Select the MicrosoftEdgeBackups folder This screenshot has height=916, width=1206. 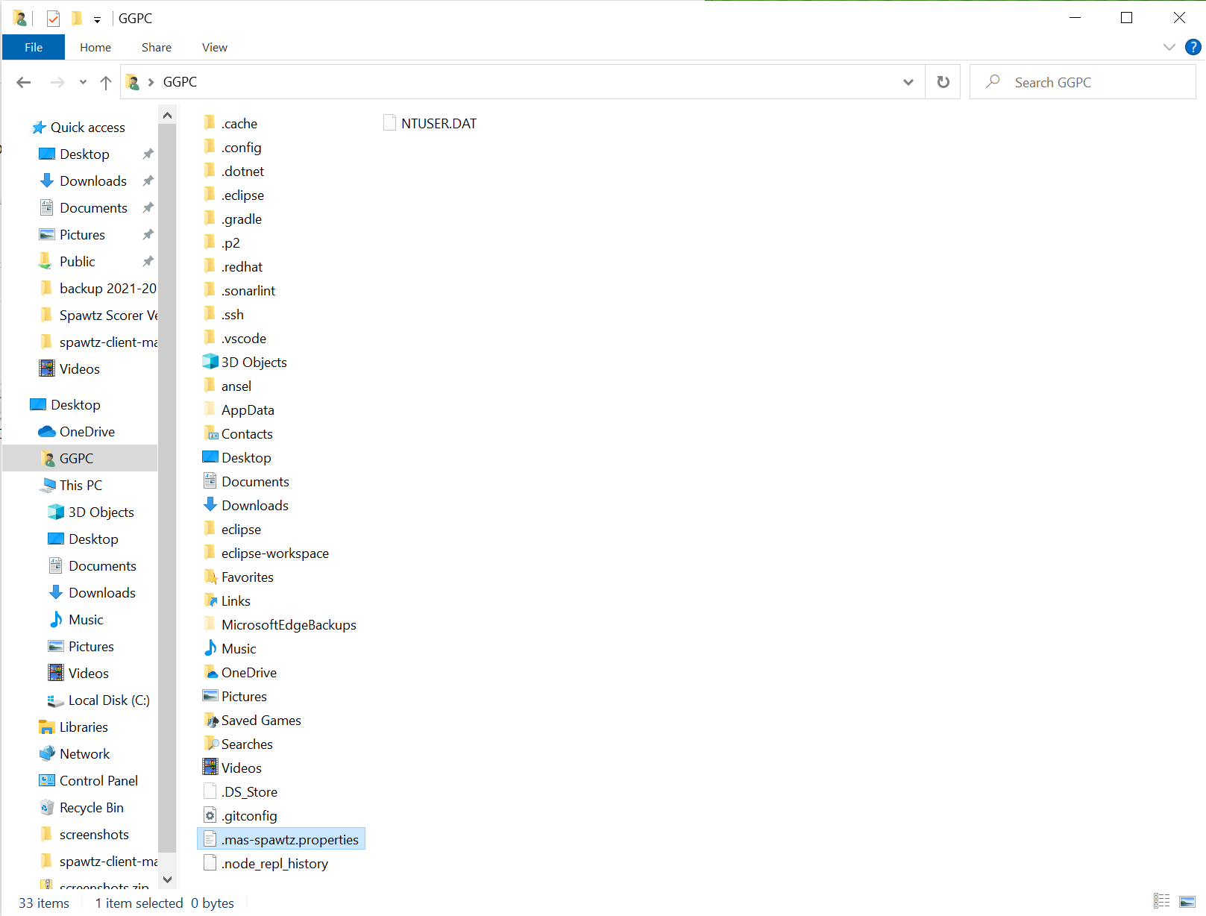pos(280,624)
